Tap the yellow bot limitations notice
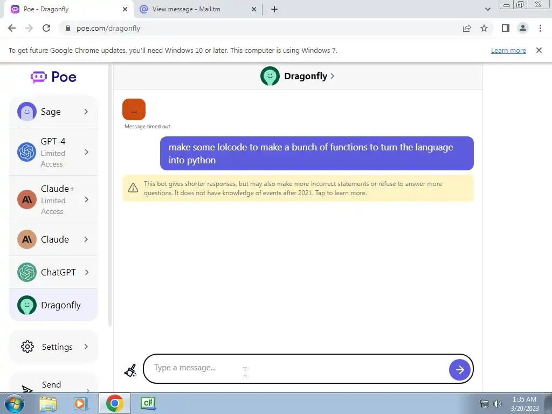Screen dimensions: 552x414 point(298,188)
